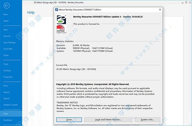Screen dimensions: 192x126
Task: Choose Save in the sidebar
Action: click(5, 30)
